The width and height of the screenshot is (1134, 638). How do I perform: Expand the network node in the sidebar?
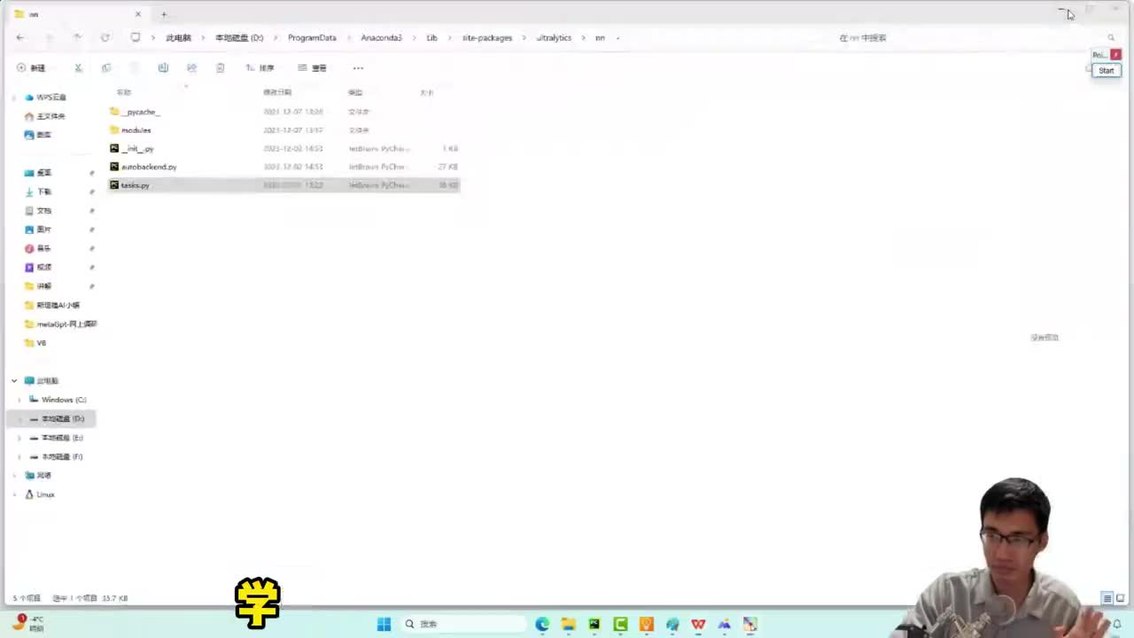[14, 476]
